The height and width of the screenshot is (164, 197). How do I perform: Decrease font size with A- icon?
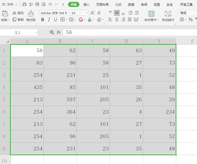tap(99, 13)
